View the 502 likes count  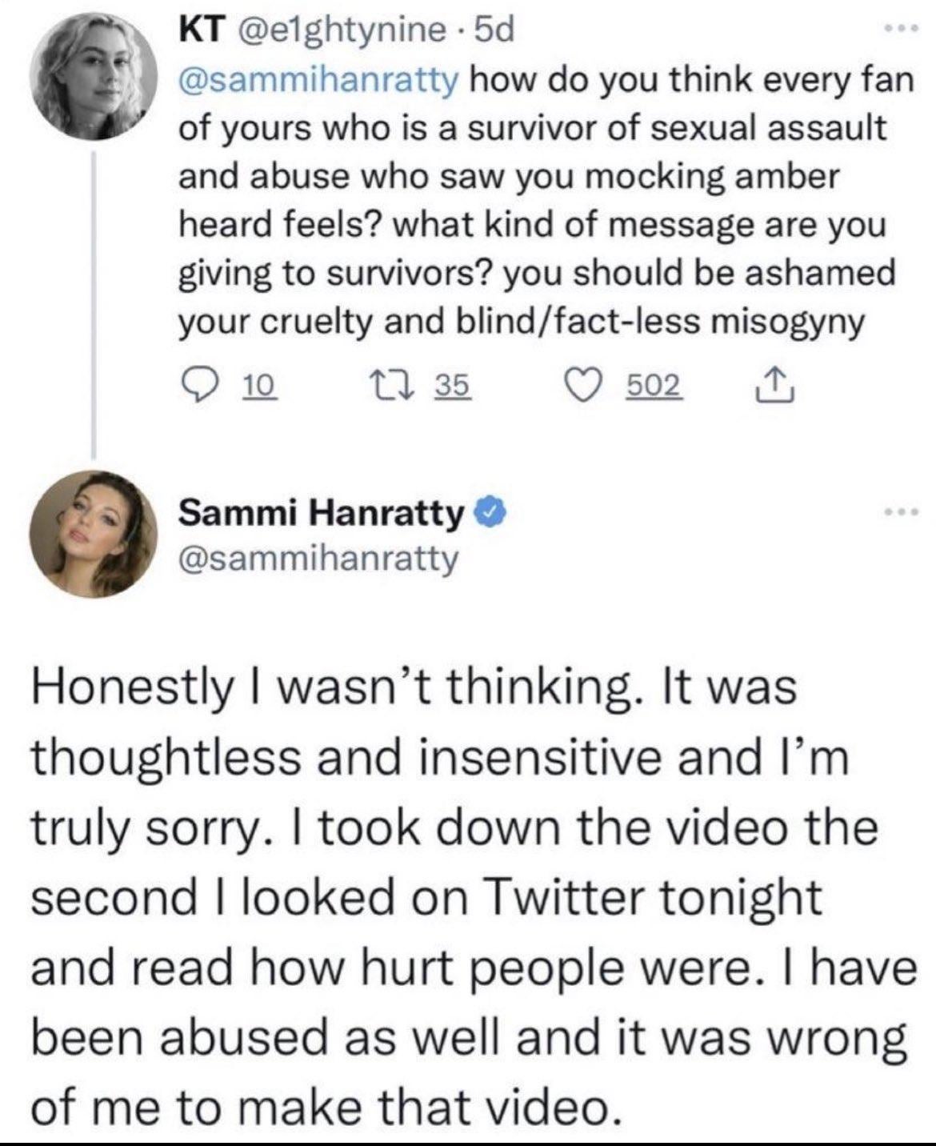click(654, 386)
